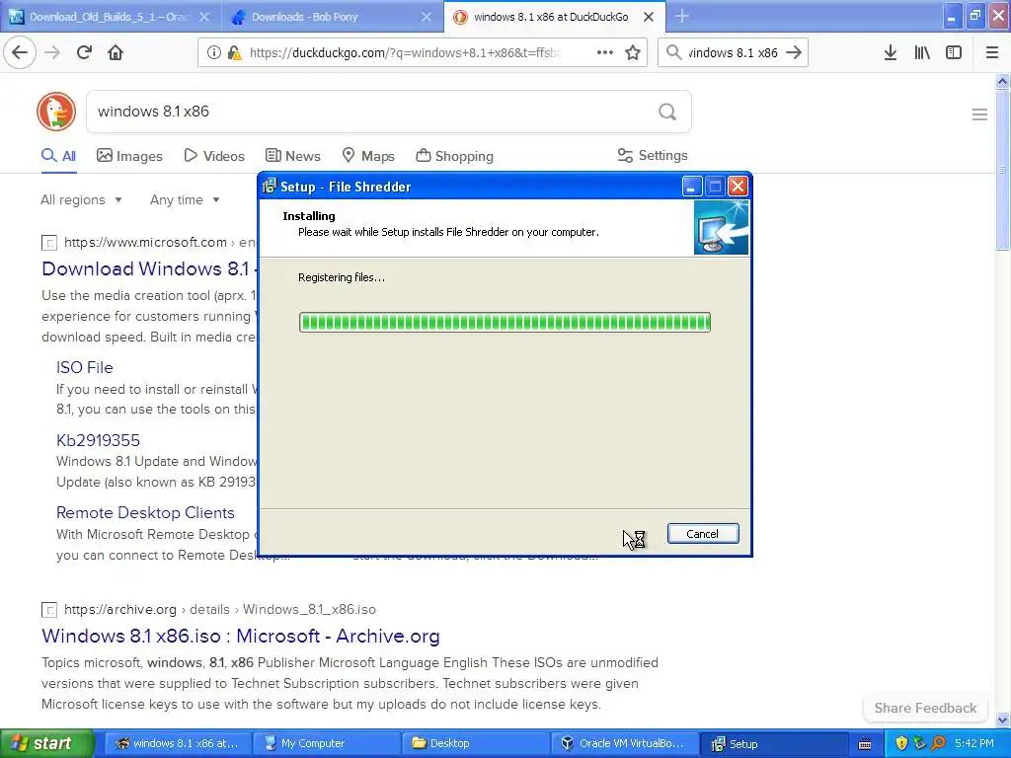
Task: Switch to Oracle VM VirtualBox taskbar item
Action: click(x=625, y=743)
